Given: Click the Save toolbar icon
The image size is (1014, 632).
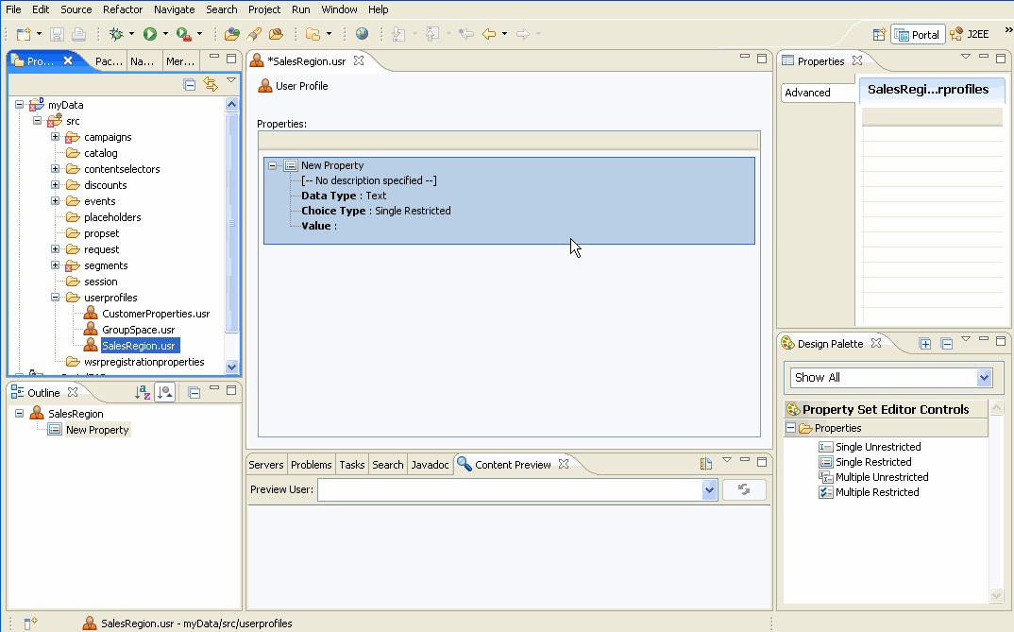Looking at the screenshot, I should [x=57, y=34].
